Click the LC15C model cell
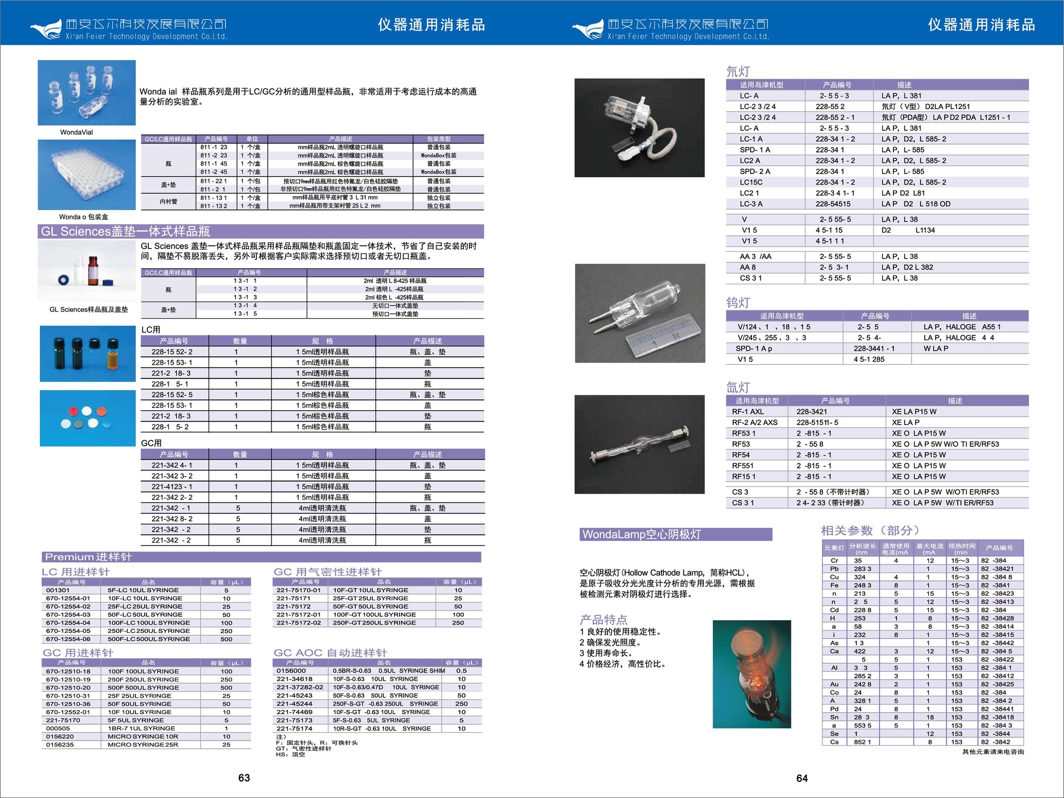 point(751,182)
